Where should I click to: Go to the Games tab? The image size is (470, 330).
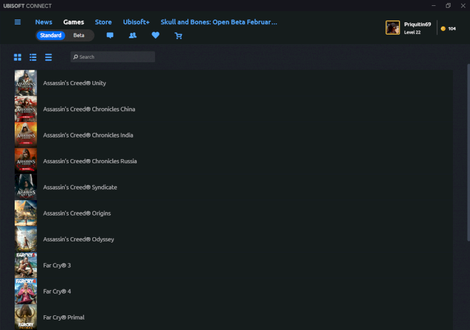[x=73, y=22]
